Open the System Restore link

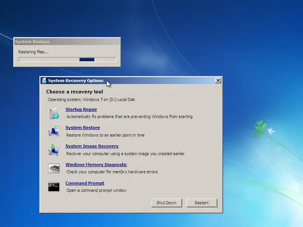(83, 127)
